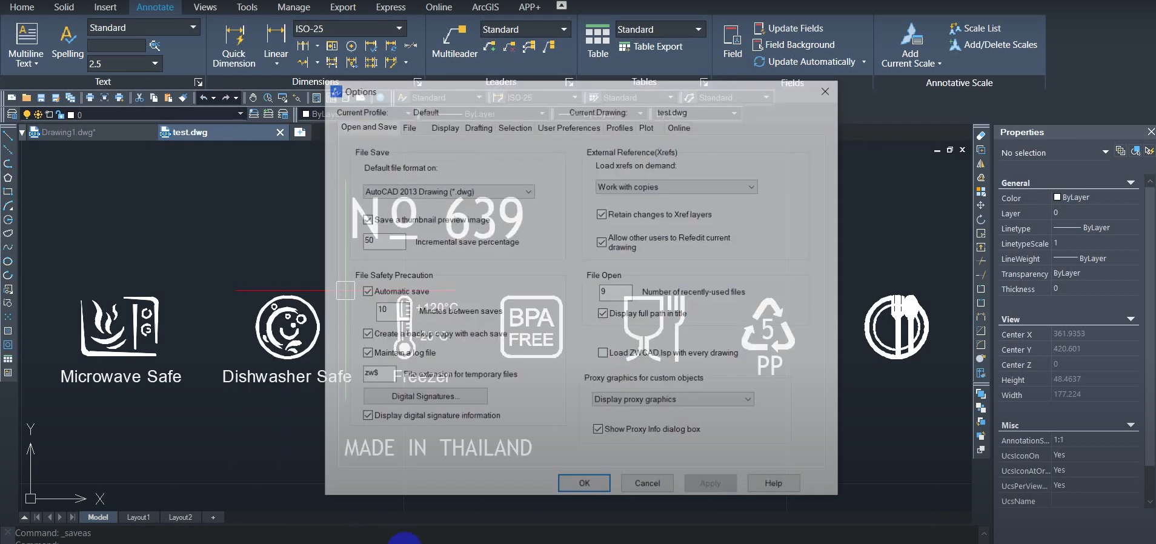Viewport: 1156px width, 544px height.
Task: Open the Layer Properties manager icon
Action: 11,114
